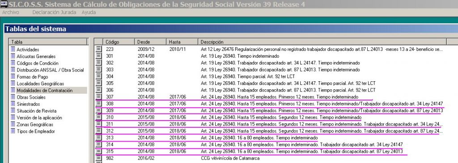458x163 pixels.
Task: Sort by the Código column header
Action: click(118, 42)
